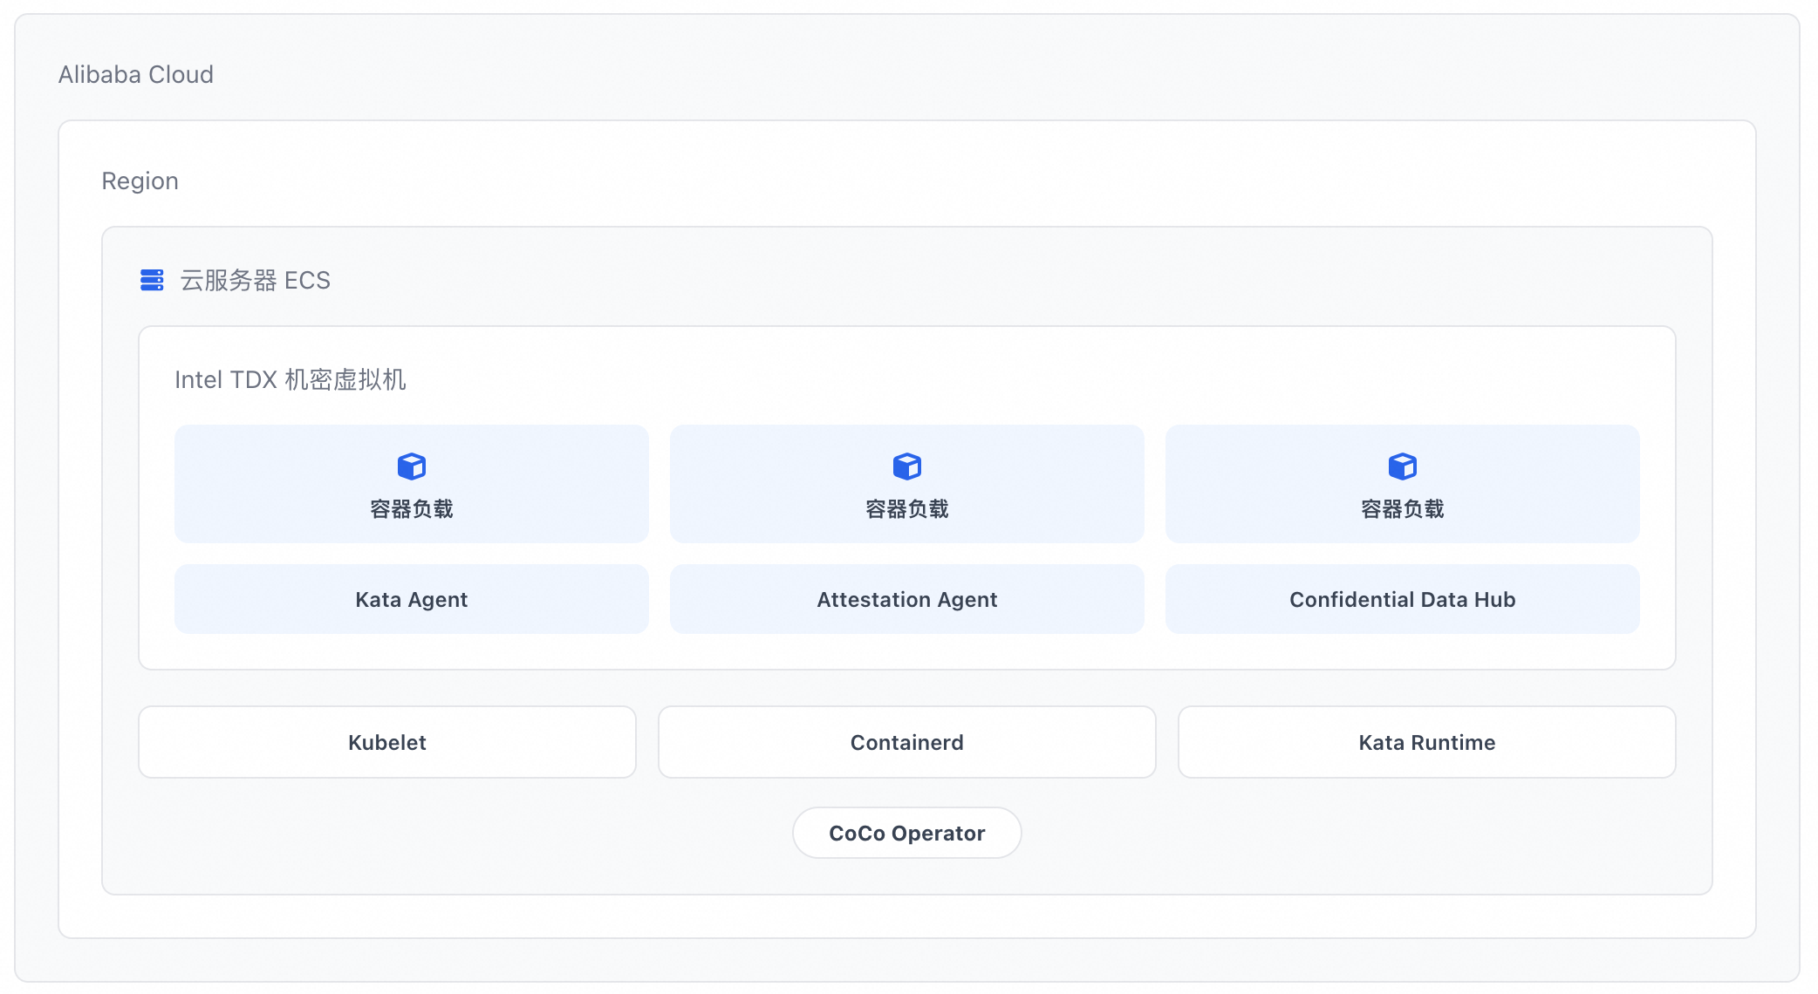
Task: Click the cube icon in the middle container workload box
Action: point(907,466)
